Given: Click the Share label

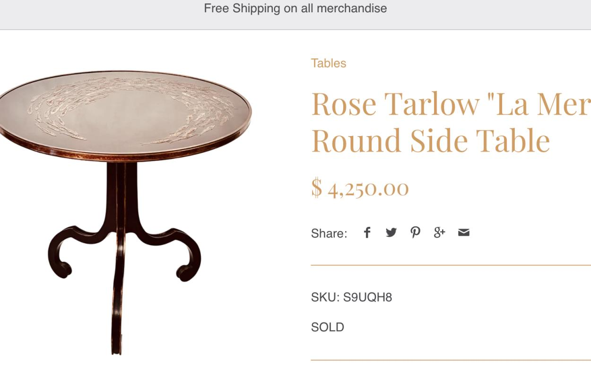Looking at the screenshot, I should tap(329, 233).
